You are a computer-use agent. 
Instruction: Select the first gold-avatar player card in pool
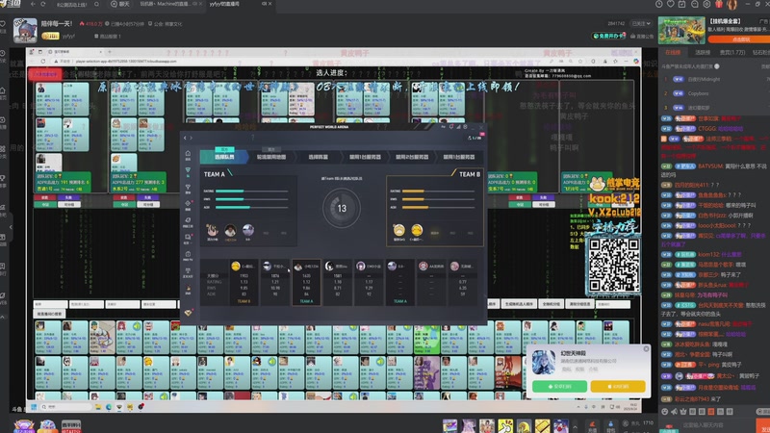tap(244, 282)
